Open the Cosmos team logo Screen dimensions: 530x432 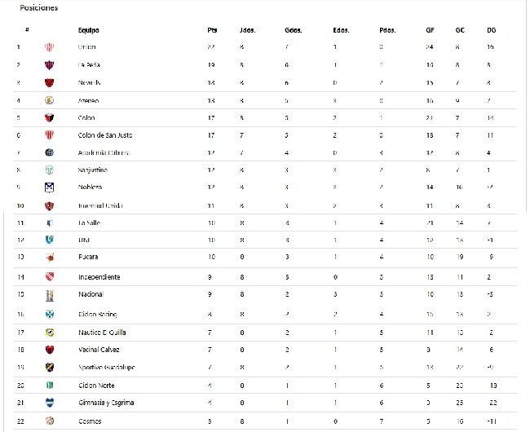coord(50,421)
